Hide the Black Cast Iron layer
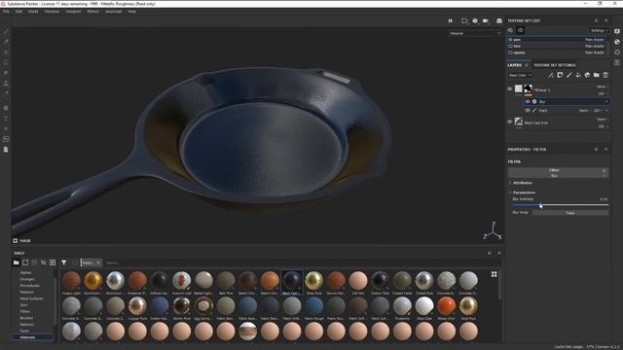Viewport: 623px width, 350px height. (510, 122)
